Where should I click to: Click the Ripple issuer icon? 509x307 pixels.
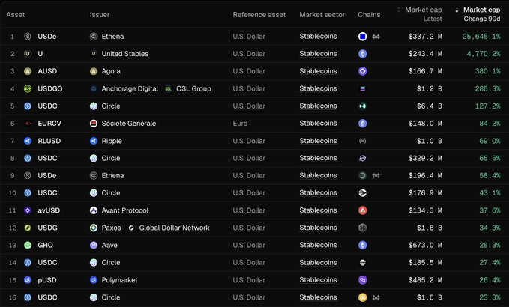94,141
